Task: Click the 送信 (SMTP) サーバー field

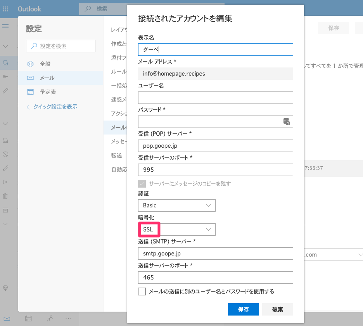Action: [x=216, y=254]
